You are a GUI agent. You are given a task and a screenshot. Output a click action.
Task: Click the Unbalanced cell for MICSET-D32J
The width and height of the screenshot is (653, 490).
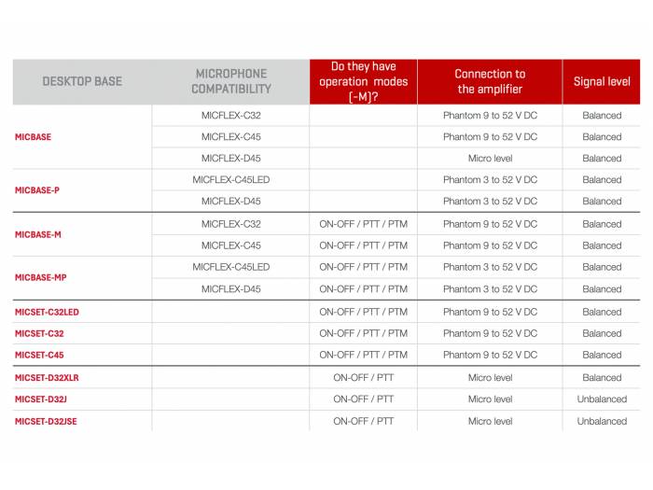coord(602,399)
